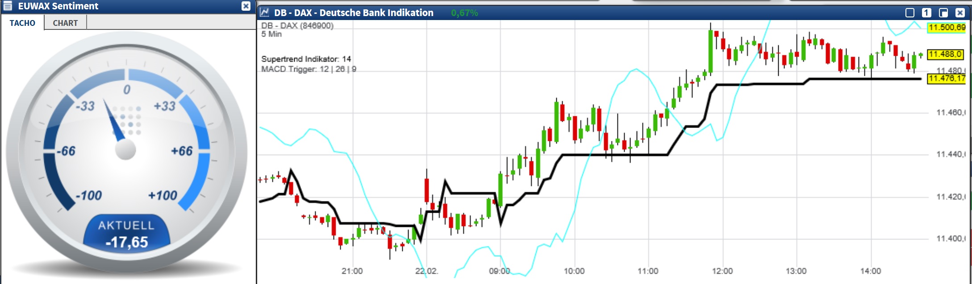Click the -66 gauge label
Image resolution: width=972 pixels, height=284 pixels.
tap(66, 151)
